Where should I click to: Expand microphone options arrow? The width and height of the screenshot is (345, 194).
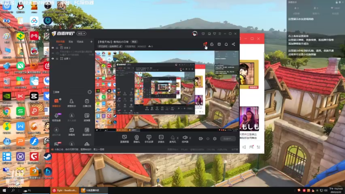pyautogui.click(x=178, y=138)
